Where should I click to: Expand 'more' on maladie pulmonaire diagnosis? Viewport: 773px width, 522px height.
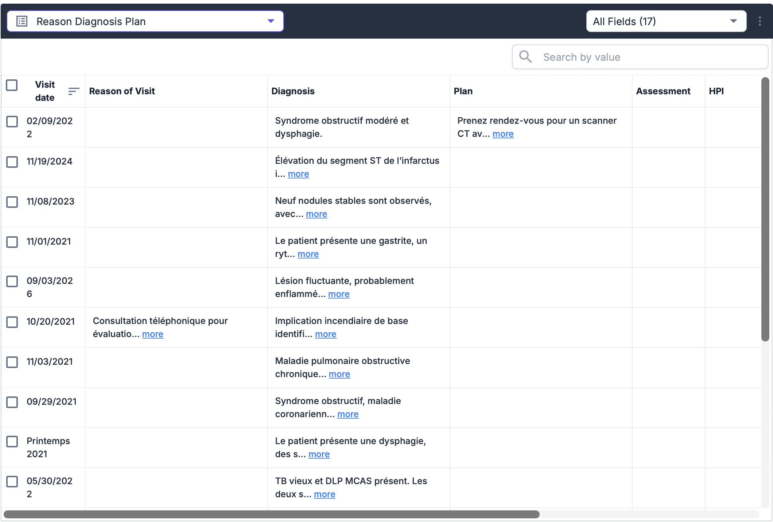tap(339, 374)
